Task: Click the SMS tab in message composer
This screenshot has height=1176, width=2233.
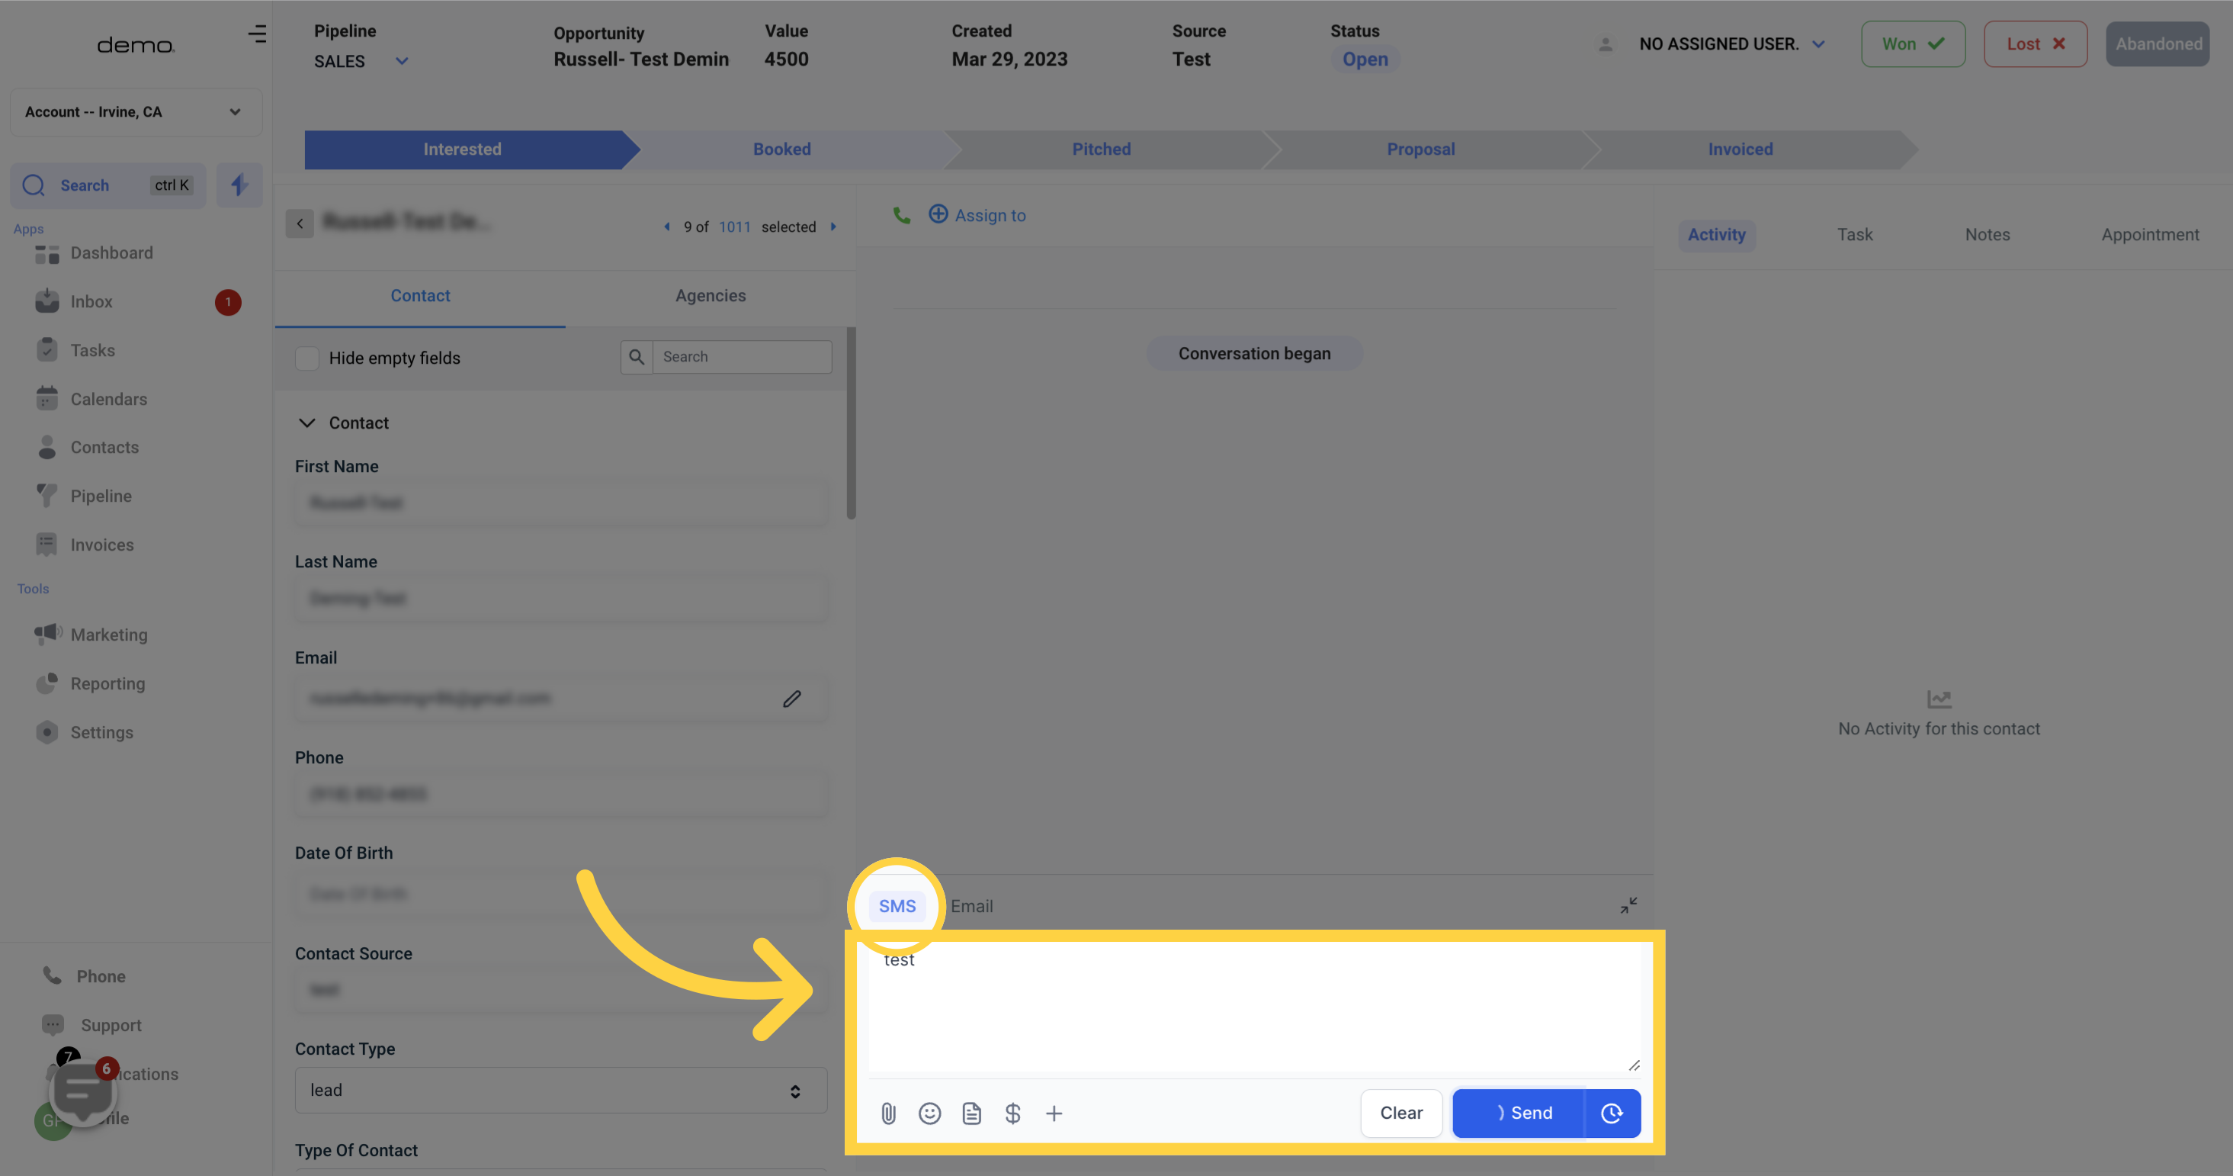Action: [897, 905]
